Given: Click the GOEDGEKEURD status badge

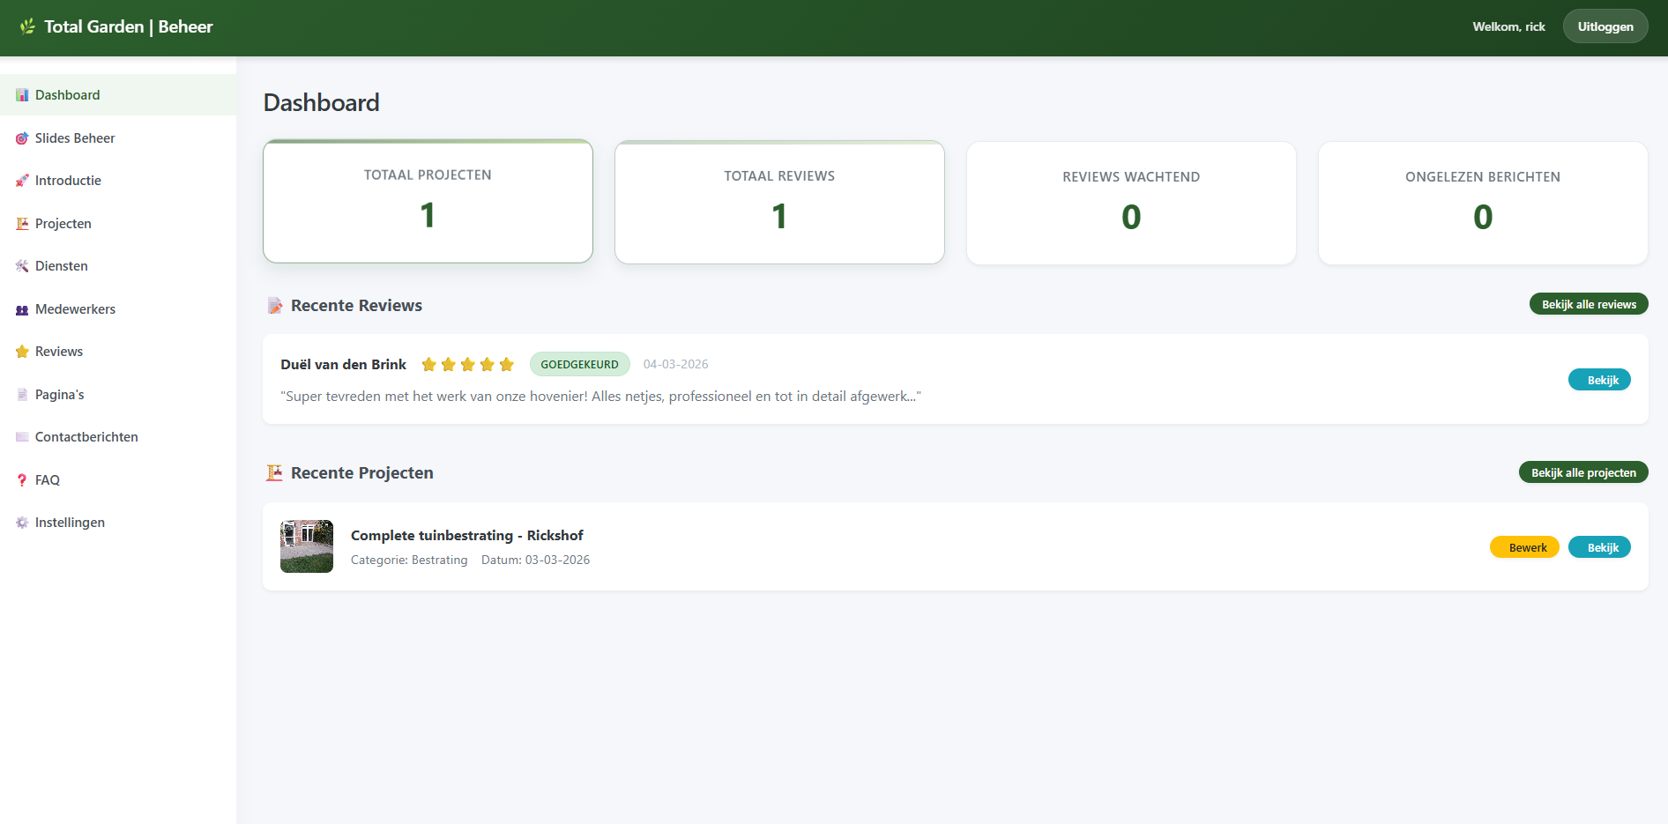Looking at the screenshot, I should pos(579,364).
